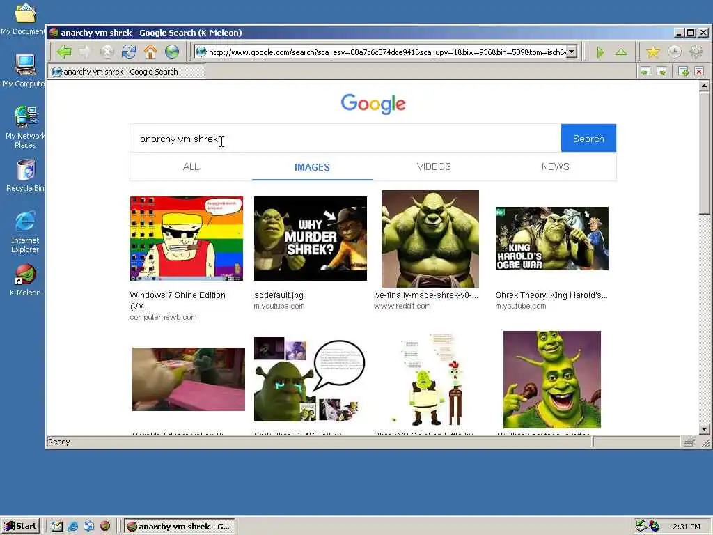Screen dimensions: 713x535
Task: Switch to the NEWS tab
Action: click(555, 166)
